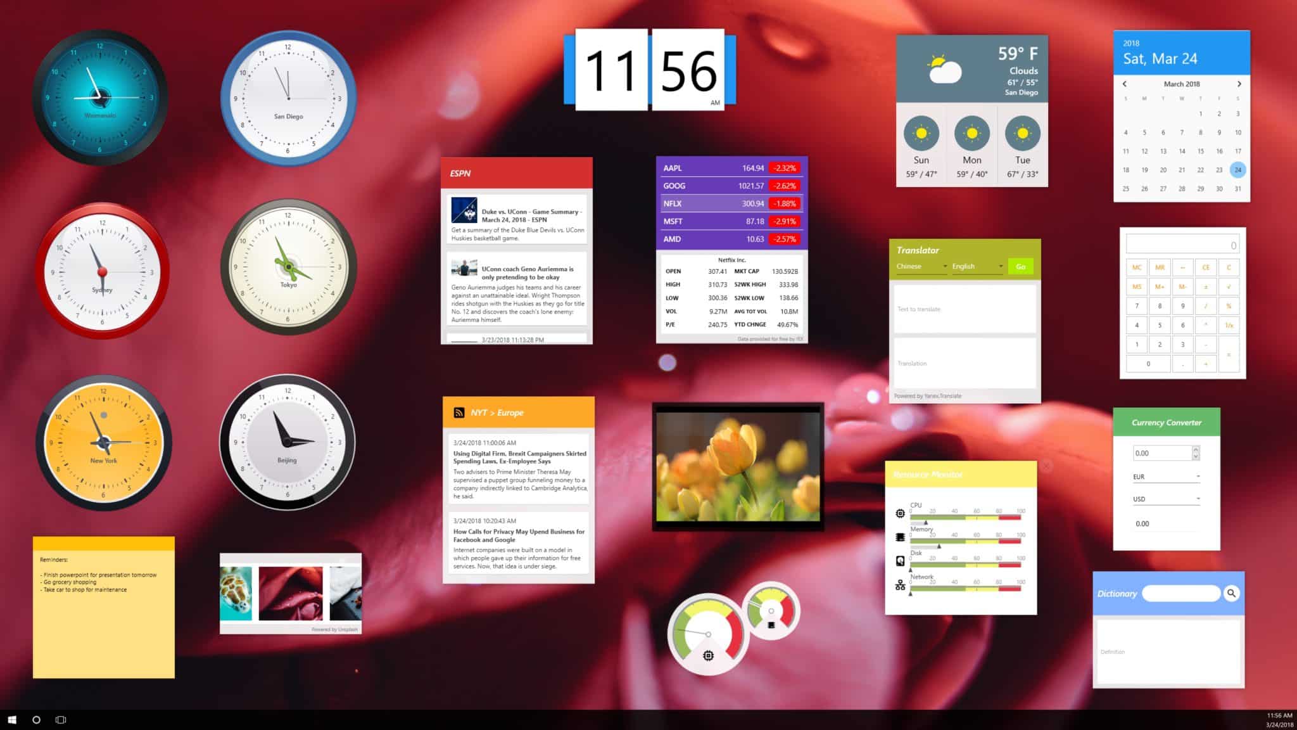
Task: Select March 24 on the calendar
Action: [x=1237, y=170]
